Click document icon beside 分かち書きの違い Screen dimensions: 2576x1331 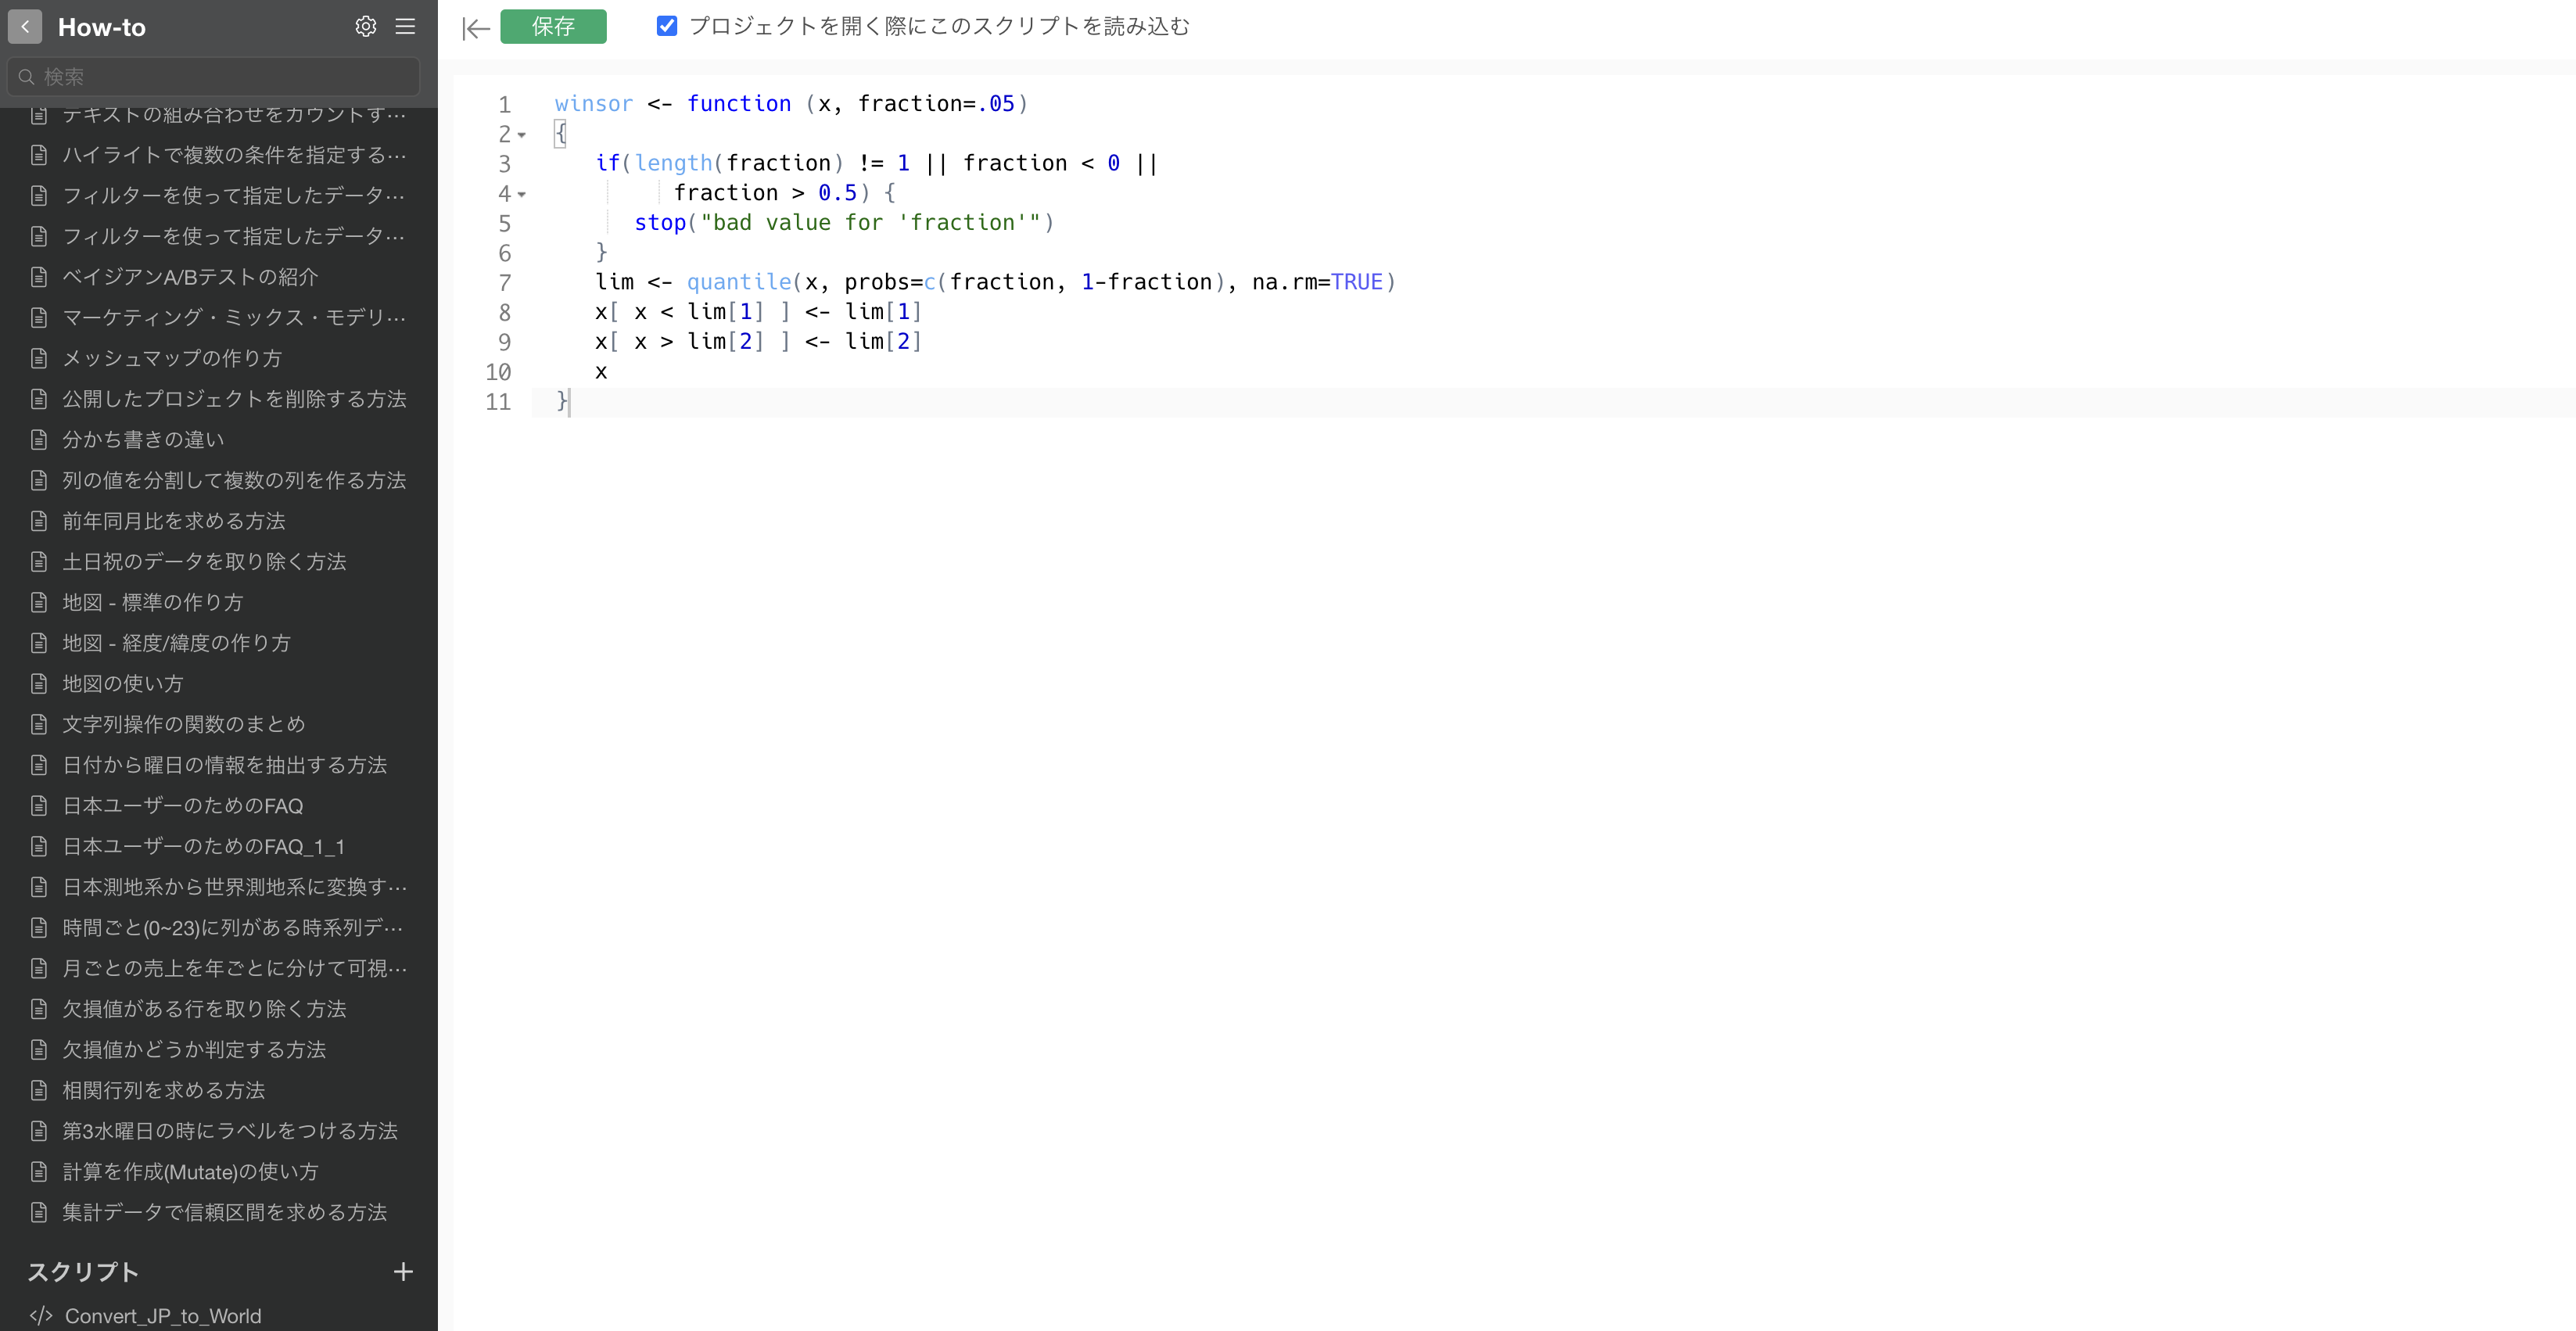click(39, 439)
